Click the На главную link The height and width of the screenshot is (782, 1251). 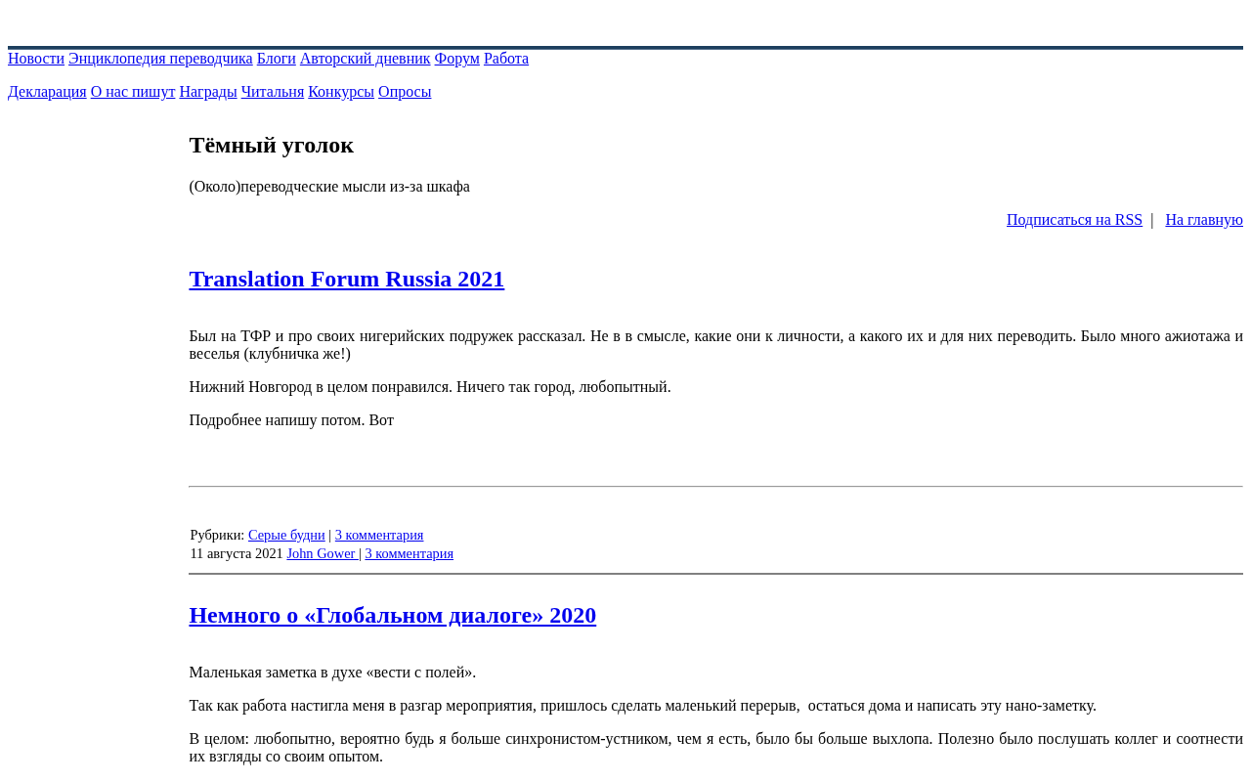[x=1204, y=220]
